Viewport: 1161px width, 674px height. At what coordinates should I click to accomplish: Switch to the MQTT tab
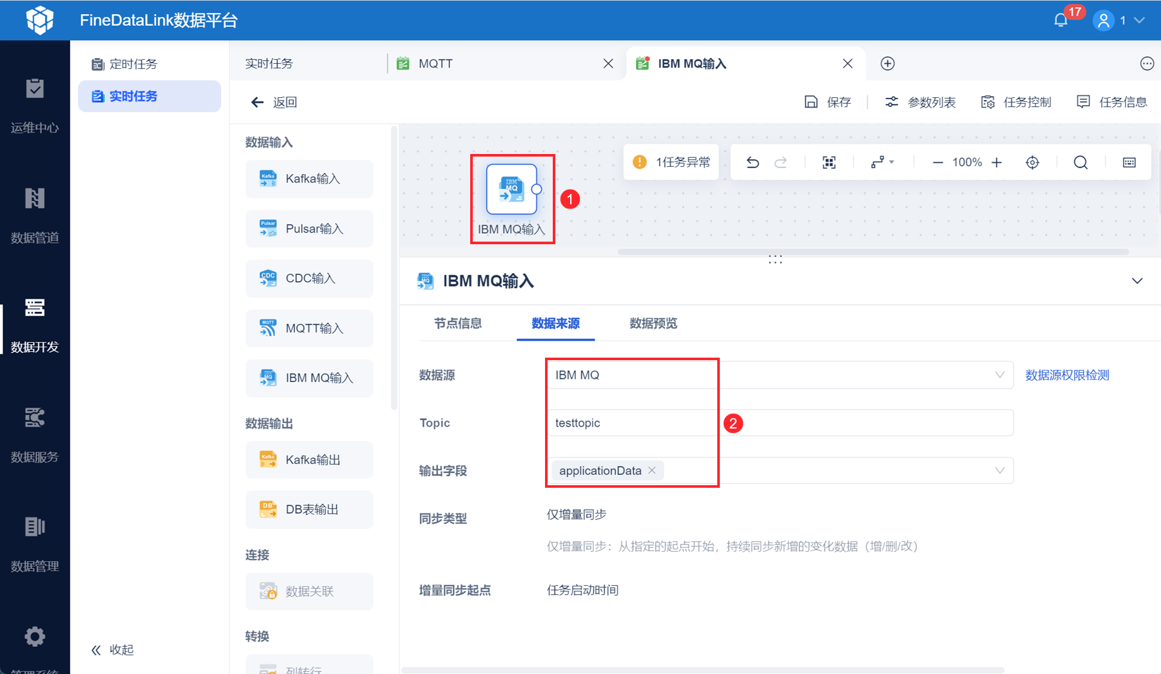click(x=435, y=63)
